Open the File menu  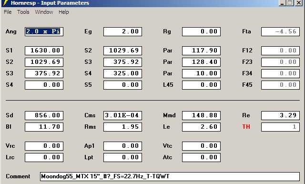[8, 12]
